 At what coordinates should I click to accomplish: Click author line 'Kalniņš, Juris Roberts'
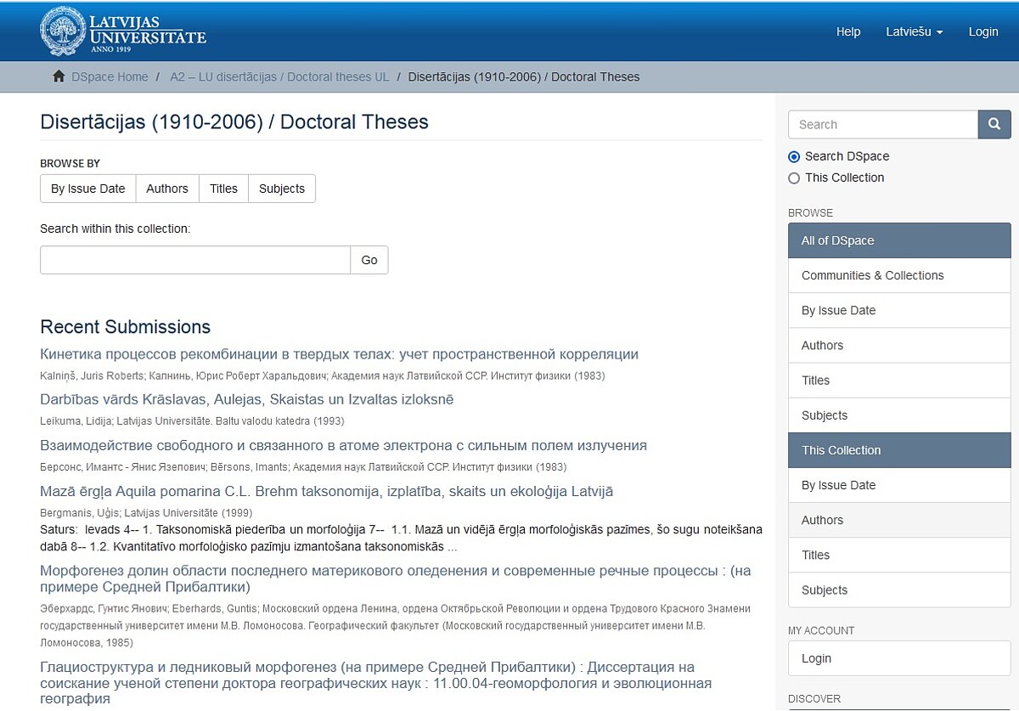(x=322, y=375)
